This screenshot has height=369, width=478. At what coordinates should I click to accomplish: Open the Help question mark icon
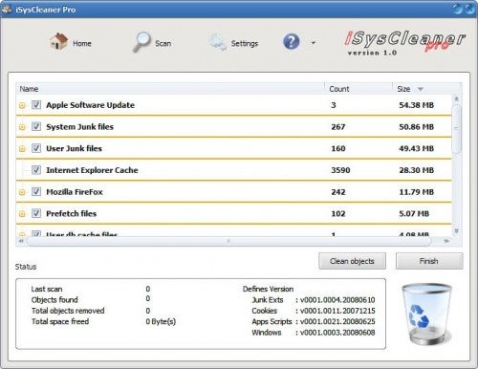coord(292,41)
